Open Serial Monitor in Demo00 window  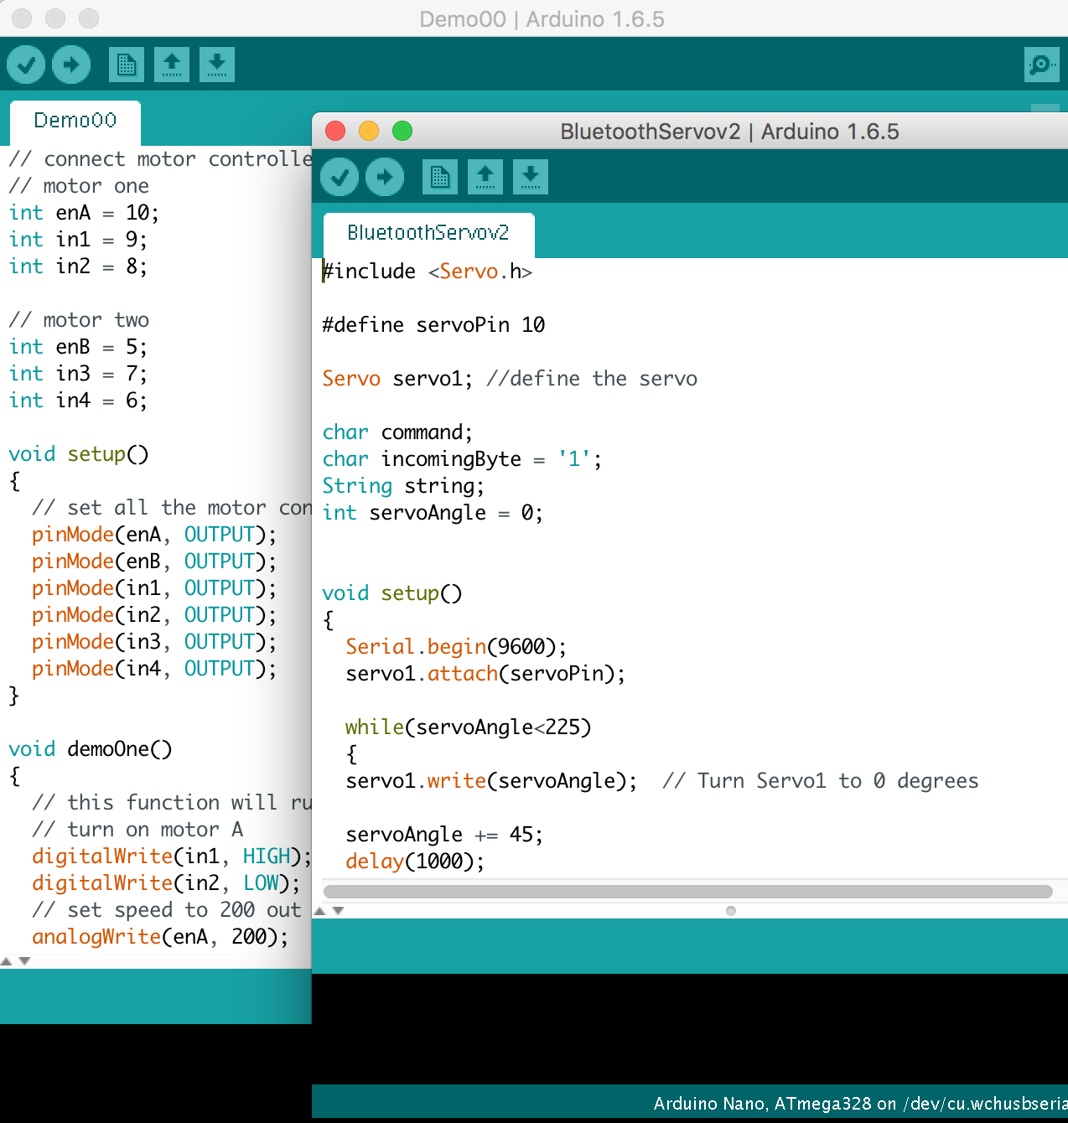(x=1042, y=65)
